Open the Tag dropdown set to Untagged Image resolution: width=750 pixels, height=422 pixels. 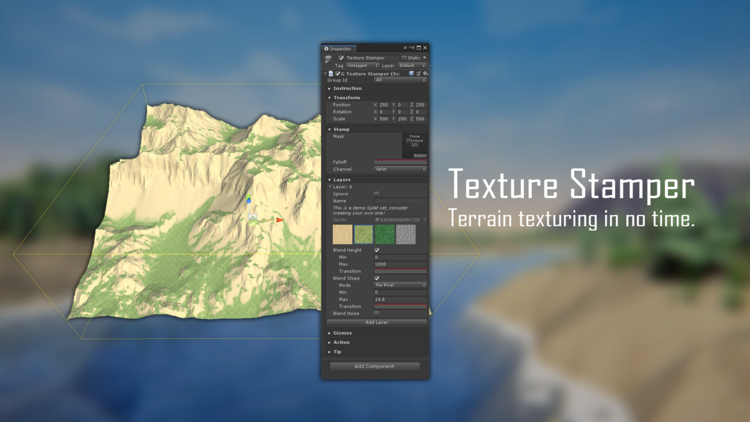click(362, 65)
